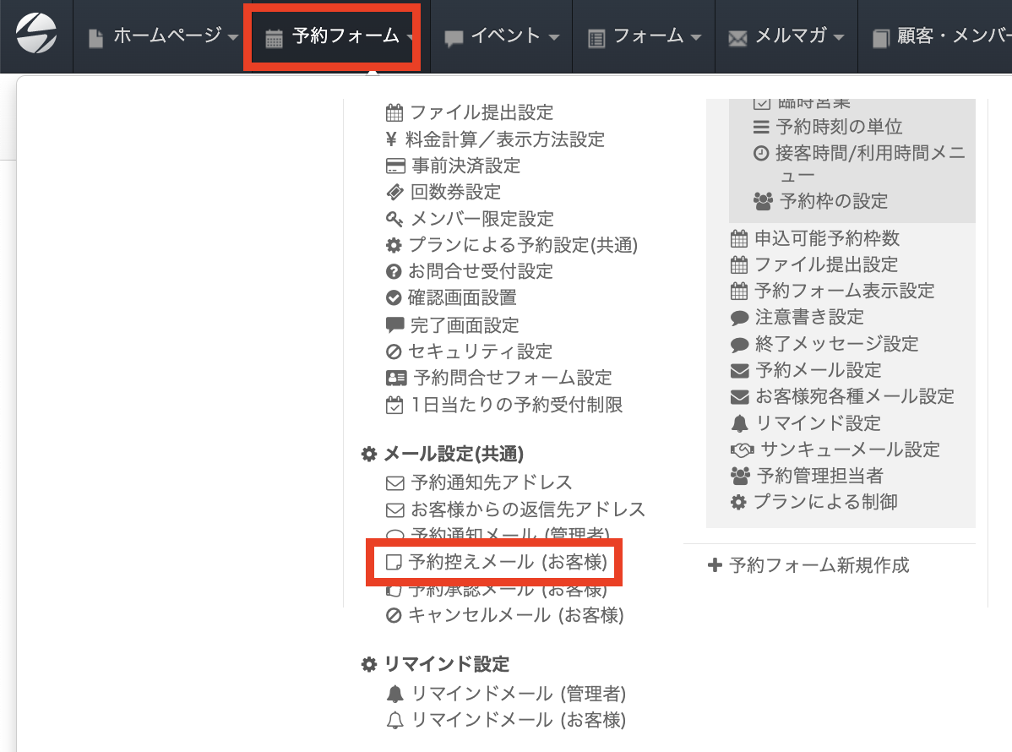
Task: Click the SELECTTYPE logo icon
Action: (36, 35)
